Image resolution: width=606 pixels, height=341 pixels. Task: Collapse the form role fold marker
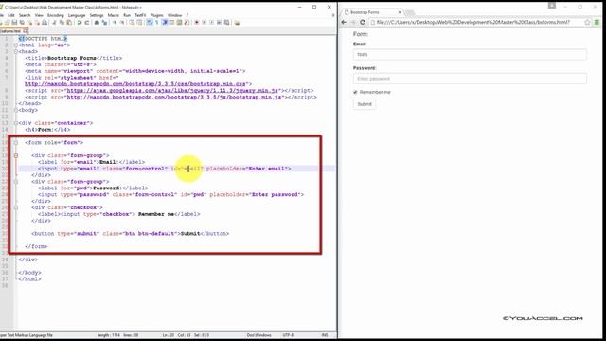point(16,143)
